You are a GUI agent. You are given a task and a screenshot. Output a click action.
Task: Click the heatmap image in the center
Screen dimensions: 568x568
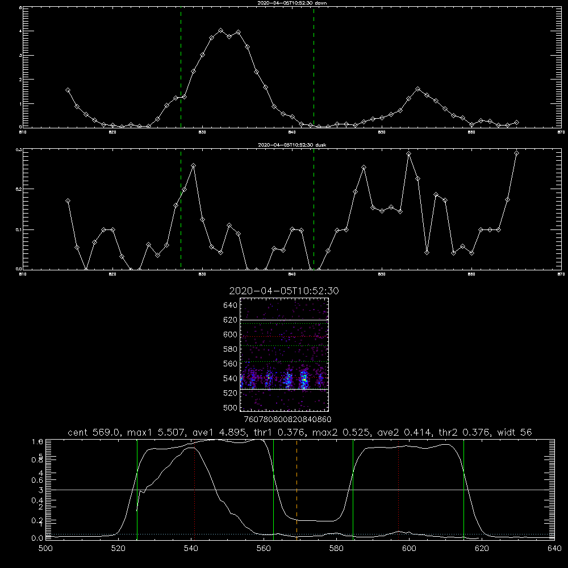[285, 354]
